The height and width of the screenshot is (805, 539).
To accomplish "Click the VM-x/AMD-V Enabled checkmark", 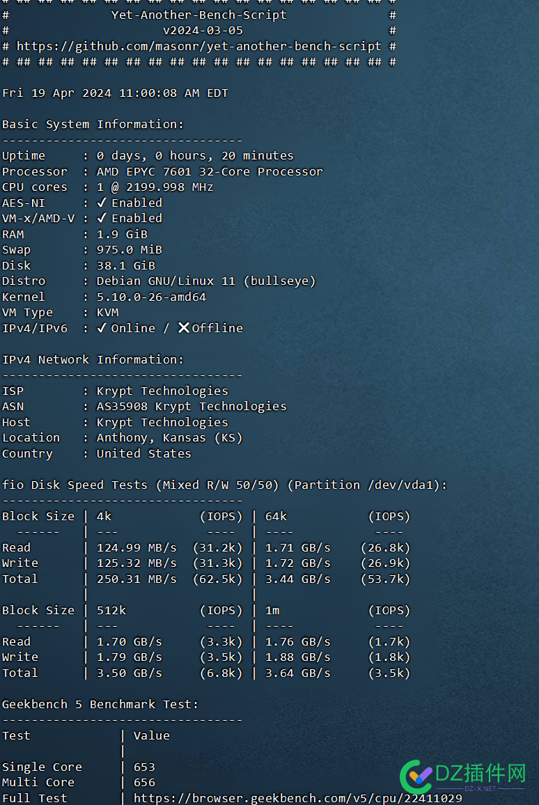I will [x=102, y=218].
